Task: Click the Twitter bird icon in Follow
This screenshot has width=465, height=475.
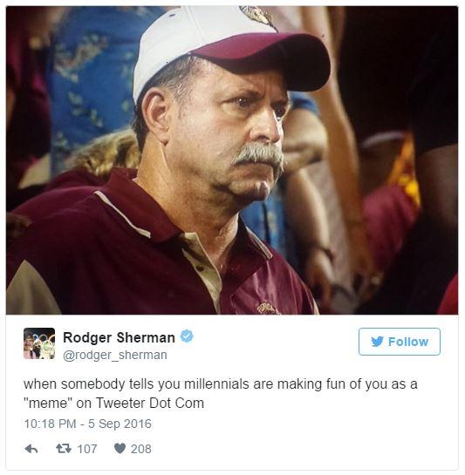Action: click(x=378, y=342)
